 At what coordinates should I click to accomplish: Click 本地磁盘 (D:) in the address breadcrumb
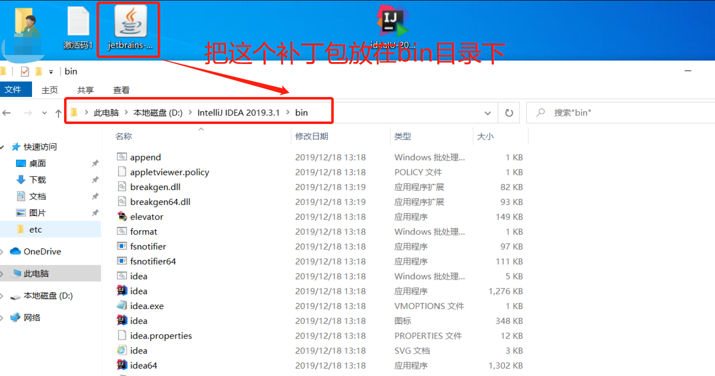point(158,112)
